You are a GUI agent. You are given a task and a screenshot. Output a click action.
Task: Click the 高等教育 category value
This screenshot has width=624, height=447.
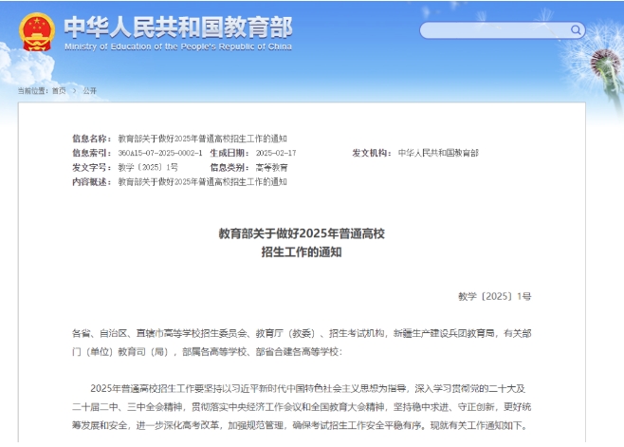271,167
